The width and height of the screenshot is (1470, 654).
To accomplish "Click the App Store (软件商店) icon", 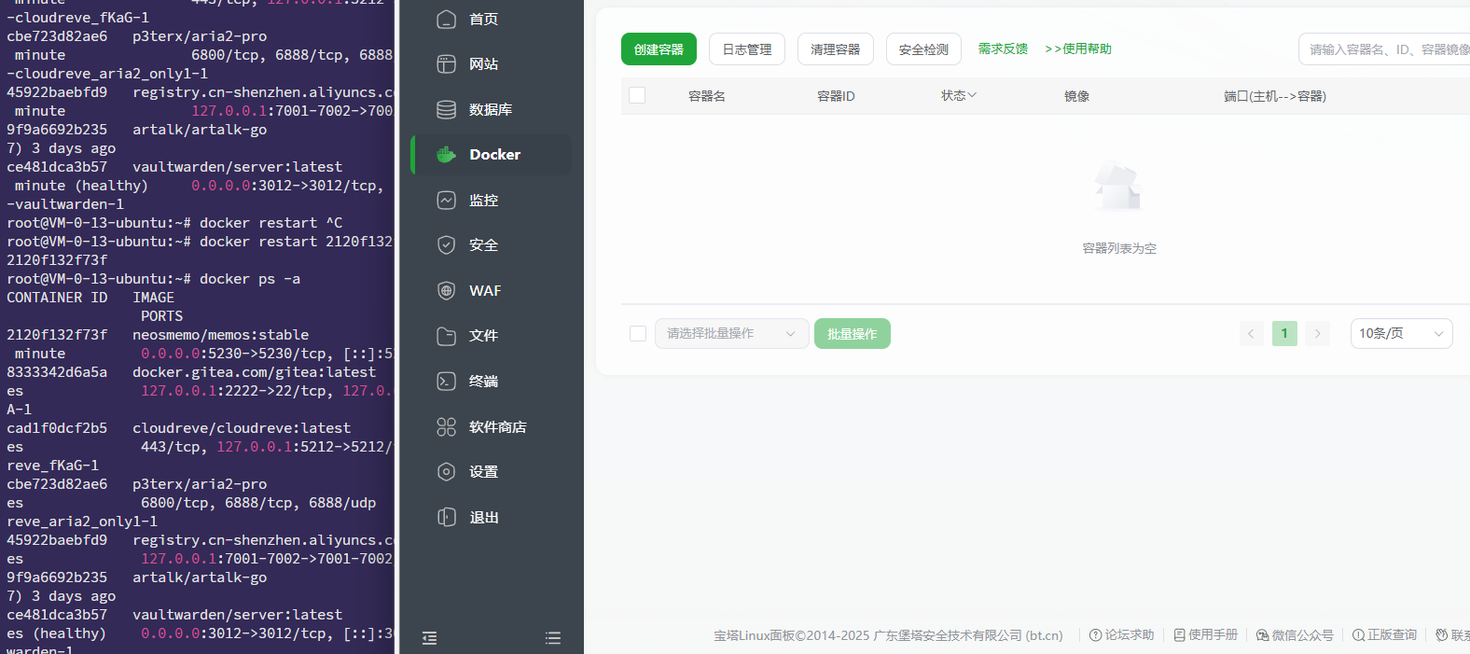I will (447, 426).
